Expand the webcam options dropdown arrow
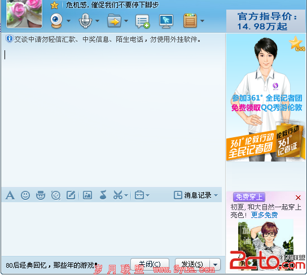Viewport: 307px width, 275px height. coord(68,20)
